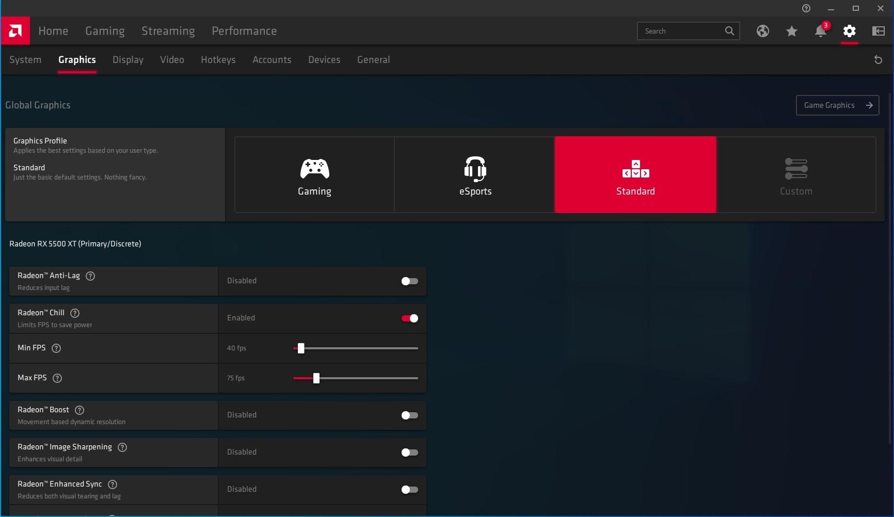Screen dimensions: 894x517
Task: Open the Performance menu
Action: (244, 31)
